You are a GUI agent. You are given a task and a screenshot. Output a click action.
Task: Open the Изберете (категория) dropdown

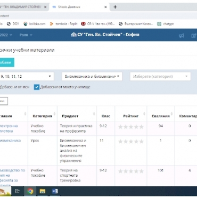(x=160, y=77)
